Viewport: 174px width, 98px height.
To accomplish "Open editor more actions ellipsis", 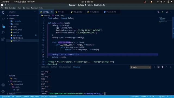I will [171, 12].
